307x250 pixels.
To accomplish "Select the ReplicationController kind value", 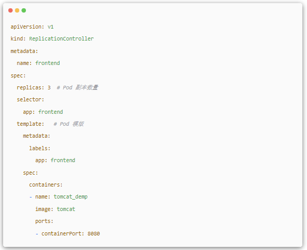I will pyautogui.click(x=61, y=38).
